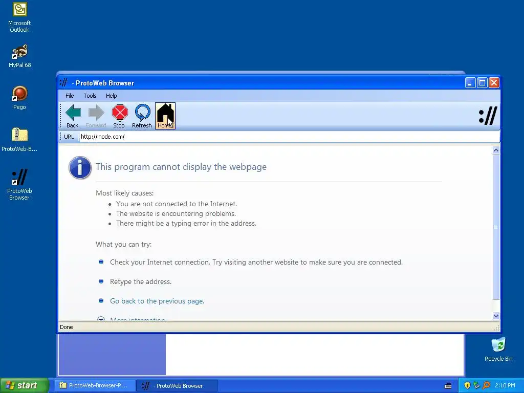Select the ProtoWeb Browser desktop shortcut
The image size is (524, 393).
(x=19, y=184)
